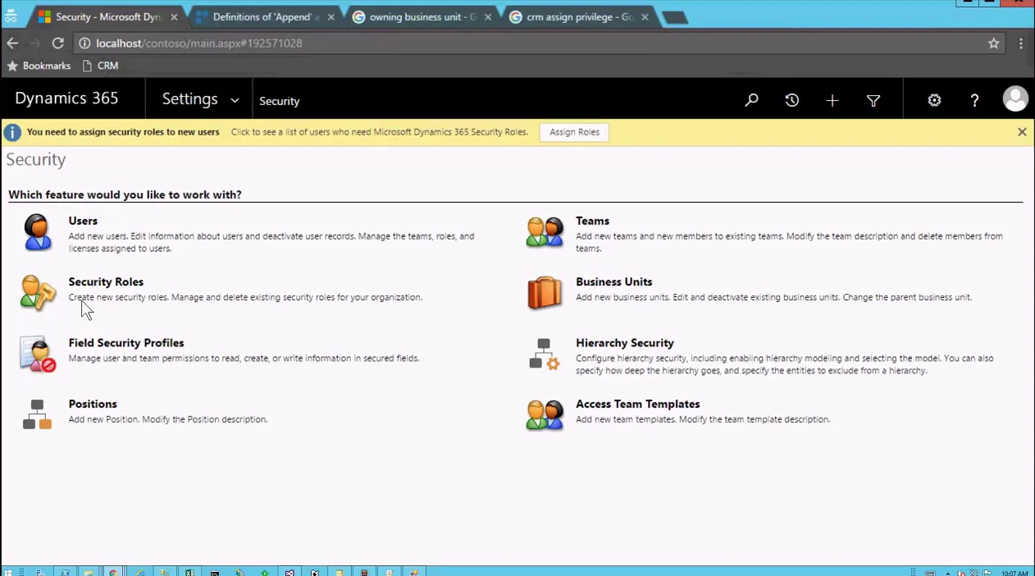This screenshot has width=1035, height=576.
Task: Click the Dynamics 365 home label
Action: point(66,98)
